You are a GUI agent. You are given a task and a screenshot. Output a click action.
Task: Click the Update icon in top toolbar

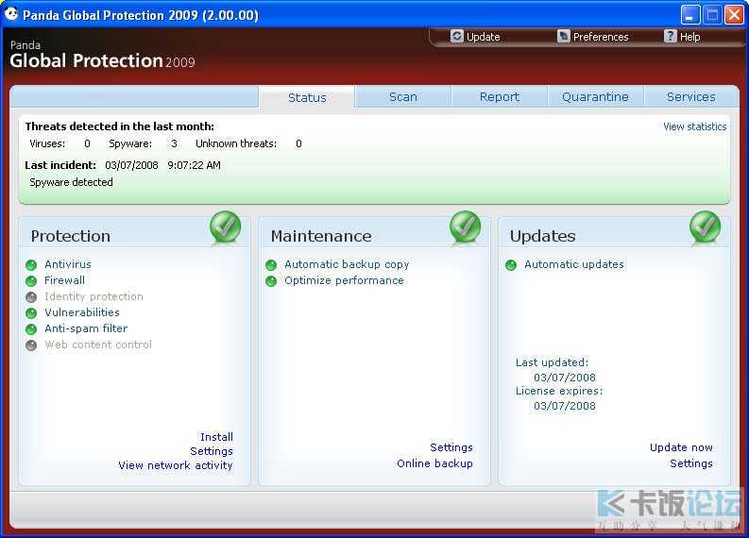pyautogui.click(x=457, y=37)
